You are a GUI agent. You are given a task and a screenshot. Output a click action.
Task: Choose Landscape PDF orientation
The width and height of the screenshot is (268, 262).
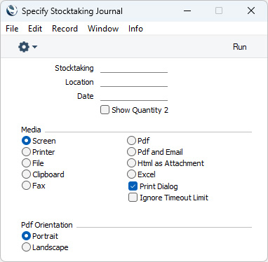pos(26,247)
